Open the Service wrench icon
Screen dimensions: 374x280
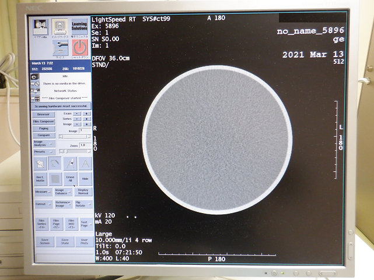[60, 48]
